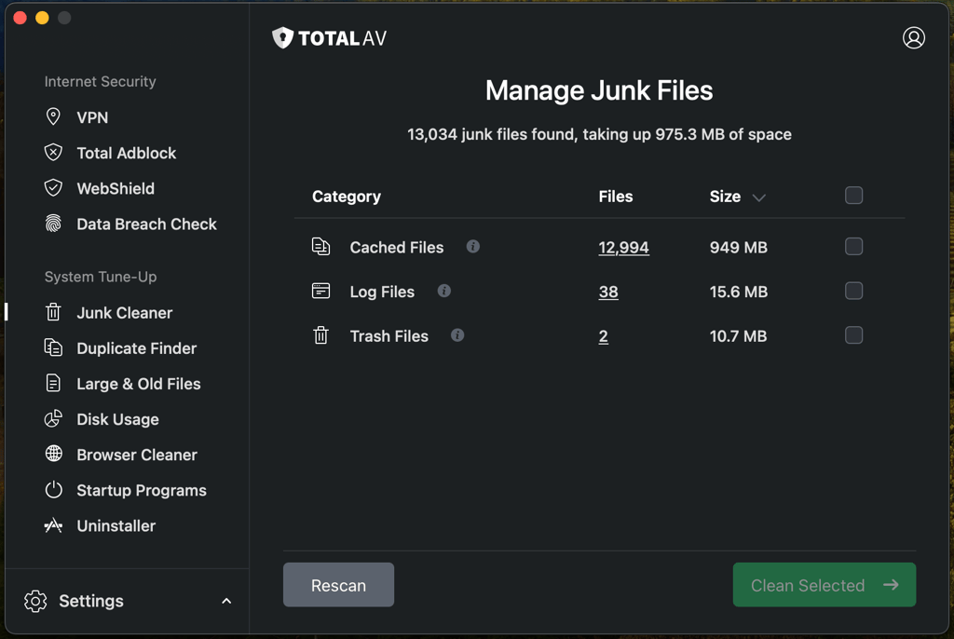Open Large & Old Files
Screen dimensions: 954x639
point(139,384)
